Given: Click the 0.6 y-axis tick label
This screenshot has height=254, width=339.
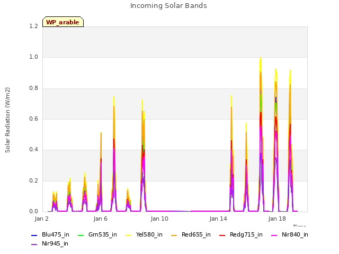Looking at the screenshot, I should point(33,119).
